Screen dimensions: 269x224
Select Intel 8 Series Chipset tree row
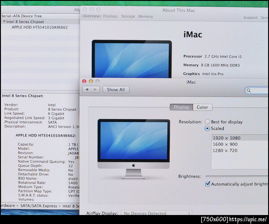coord(40,22)
